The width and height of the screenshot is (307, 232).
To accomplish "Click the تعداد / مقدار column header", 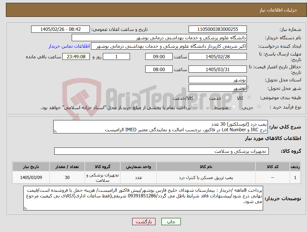I will [x=67, y=167].
